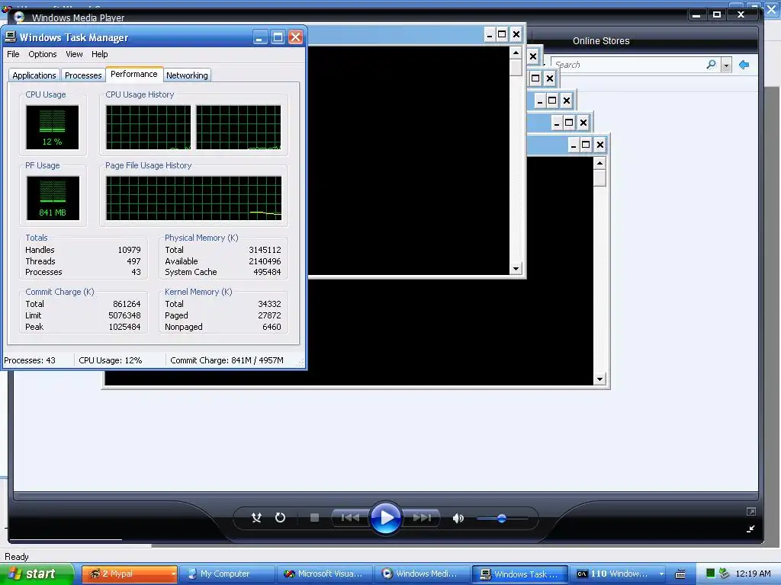Skip to next track in Media Player
781x585 pixels.
421,518
